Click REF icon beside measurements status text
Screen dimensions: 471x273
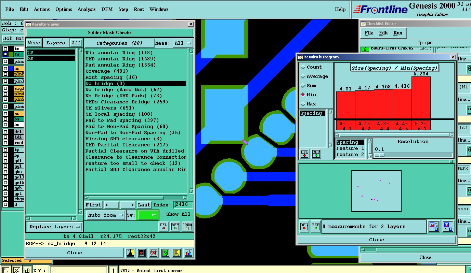point(316,226)
